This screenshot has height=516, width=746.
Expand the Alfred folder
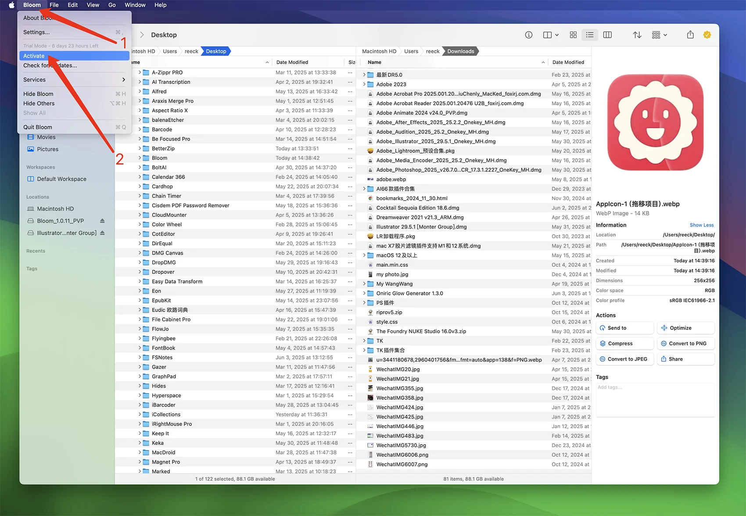pyautogui.click(x=140, y=91)
